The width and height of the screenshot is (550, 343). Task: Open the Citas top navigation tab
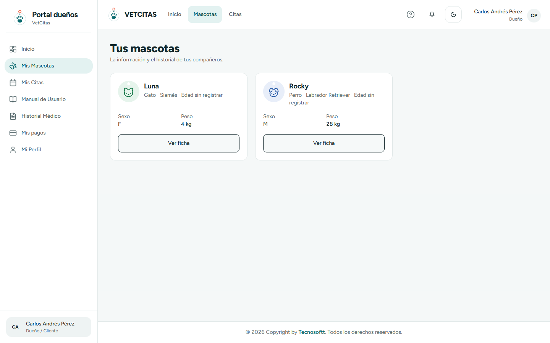[x=235, y=14]
